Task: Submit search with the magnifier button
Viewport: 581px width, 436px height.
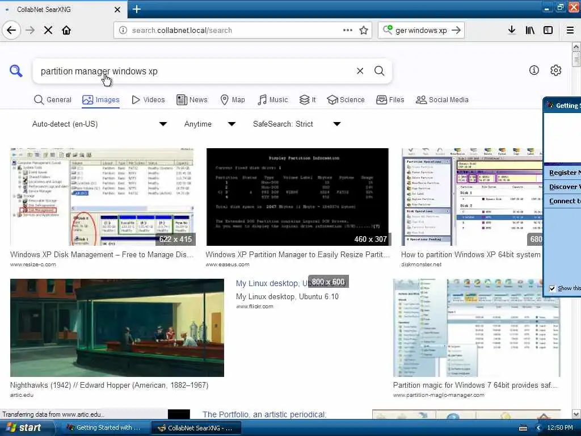Action: pyautogui.click(x=379, y=71)
